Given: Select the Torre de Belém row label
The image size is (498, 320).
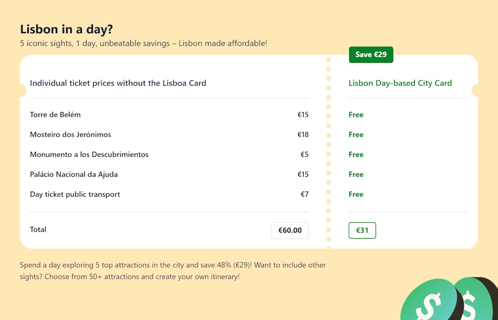Looking at the screenshot, I should coord(55,114).
